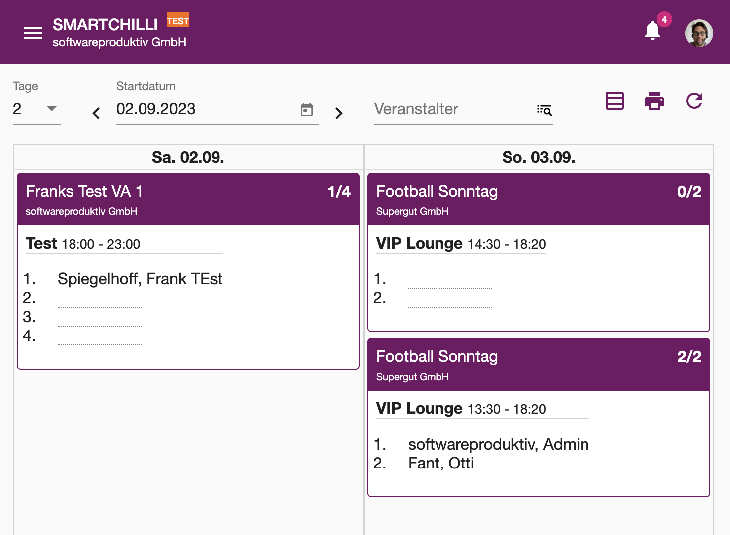The width and height of the screenshot is (730, 535).
Task: Select Spiegelhoff, Frank TEst entry
Action: click(140, 279)
